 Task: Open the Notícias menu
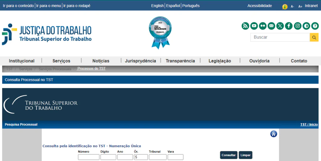[101, 61]
